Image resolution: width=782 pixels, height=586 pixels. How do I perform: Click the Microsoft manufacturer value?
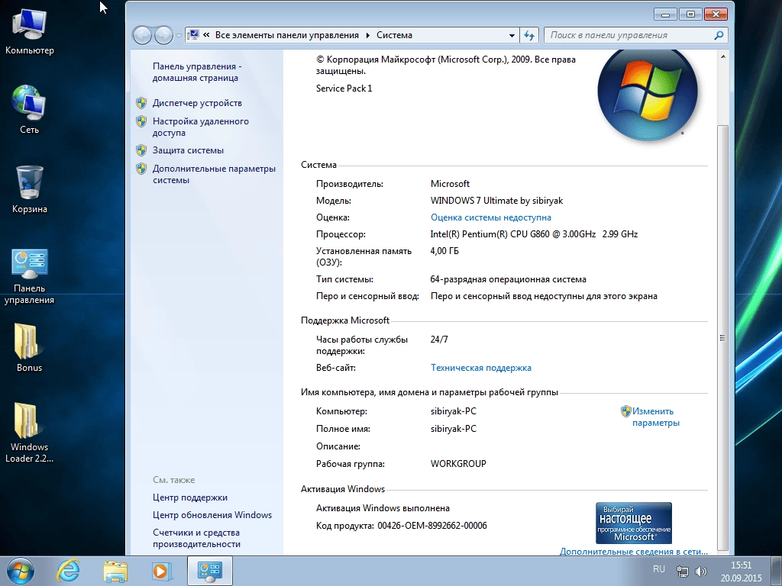[x=450, y=183]
